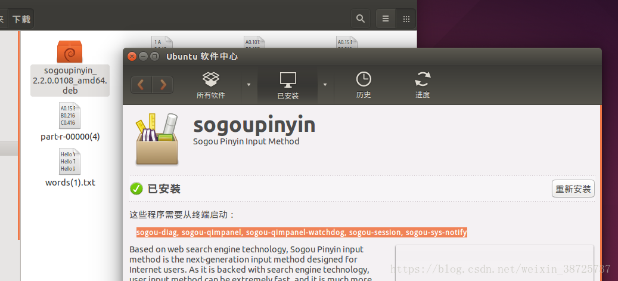Go back in Ubuntu Software Center

point(141,85)
